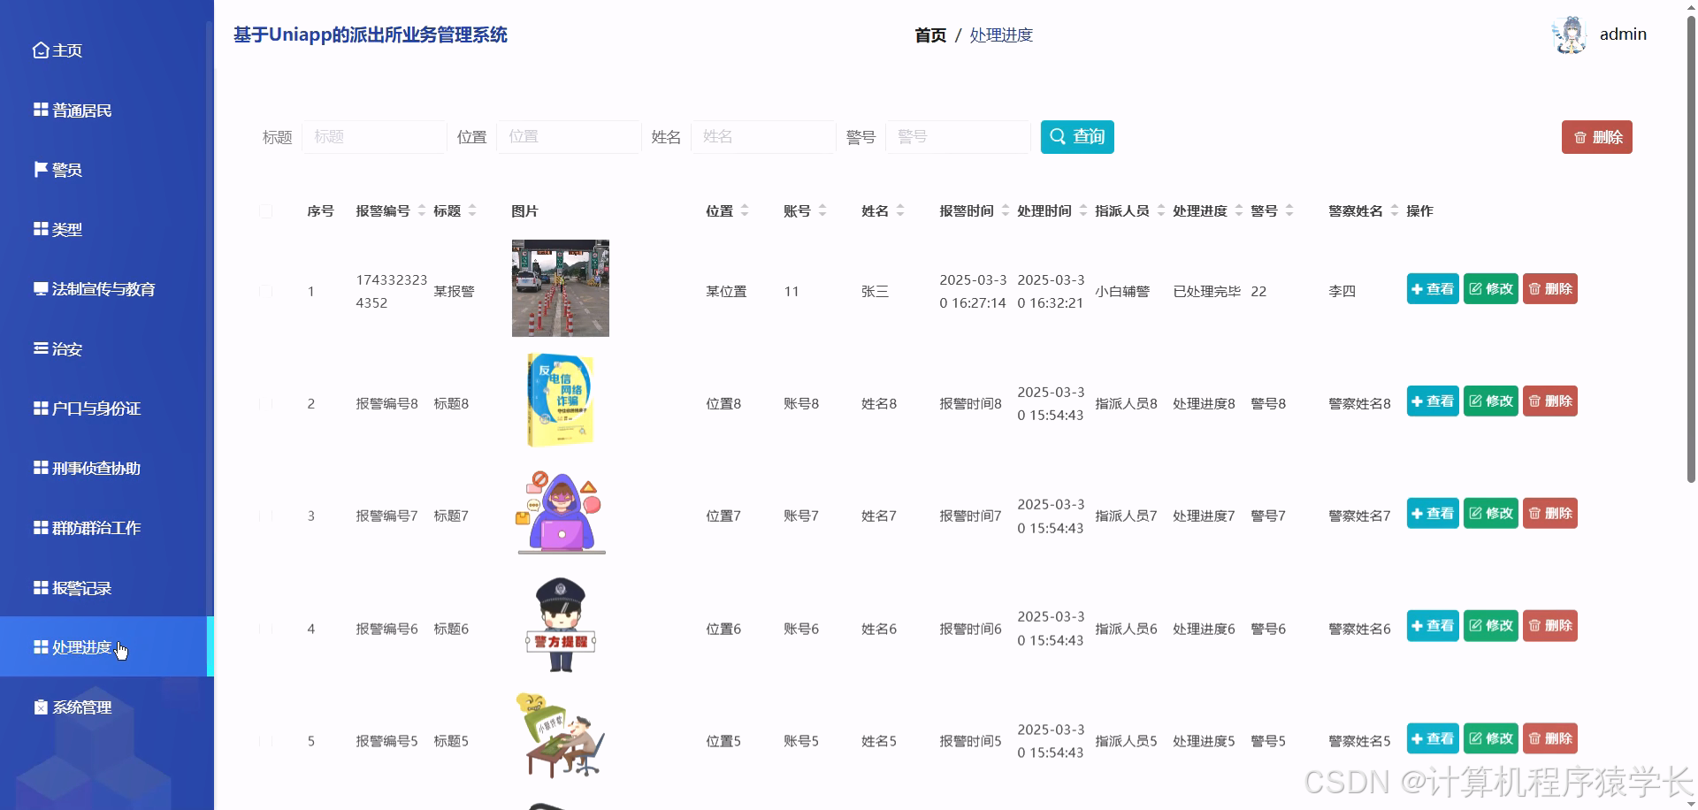Sort by 标题 column using sort arrows

(474, 210)
